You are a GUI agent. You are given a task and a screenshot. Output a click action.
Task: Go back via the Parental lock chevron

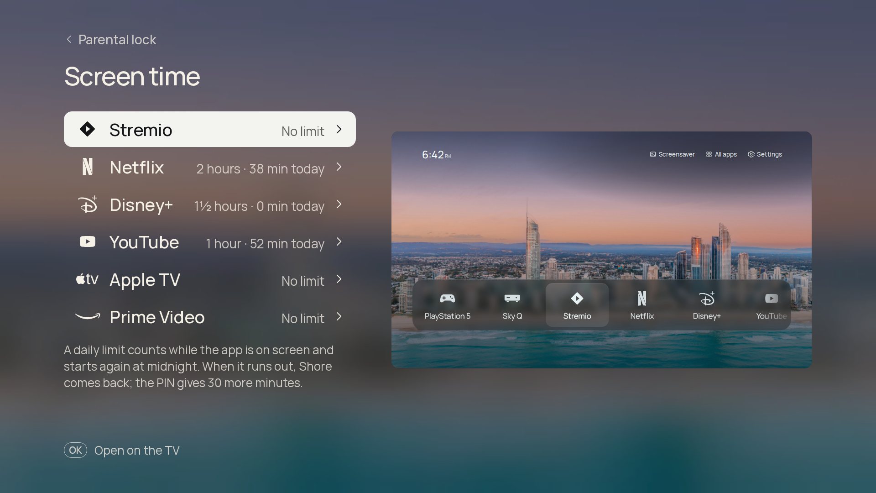tap(69, 40)
